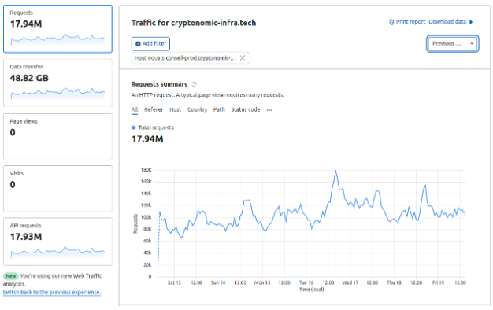Click the Mon 15 axis label
The image size is (493, 310).
[x=262, y=282]
